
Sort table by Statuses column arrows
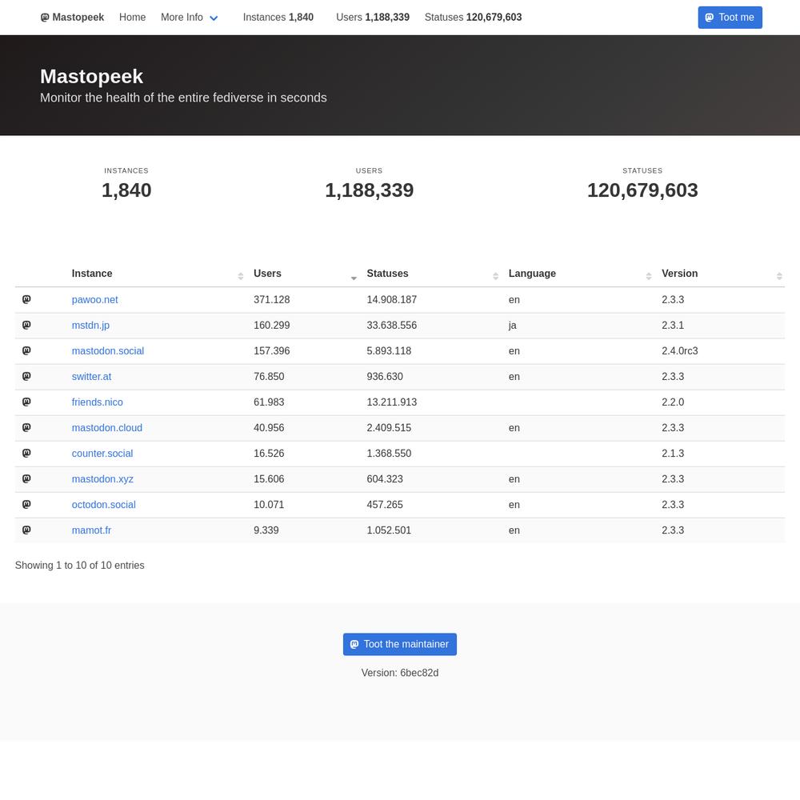[x=495, y=276]
